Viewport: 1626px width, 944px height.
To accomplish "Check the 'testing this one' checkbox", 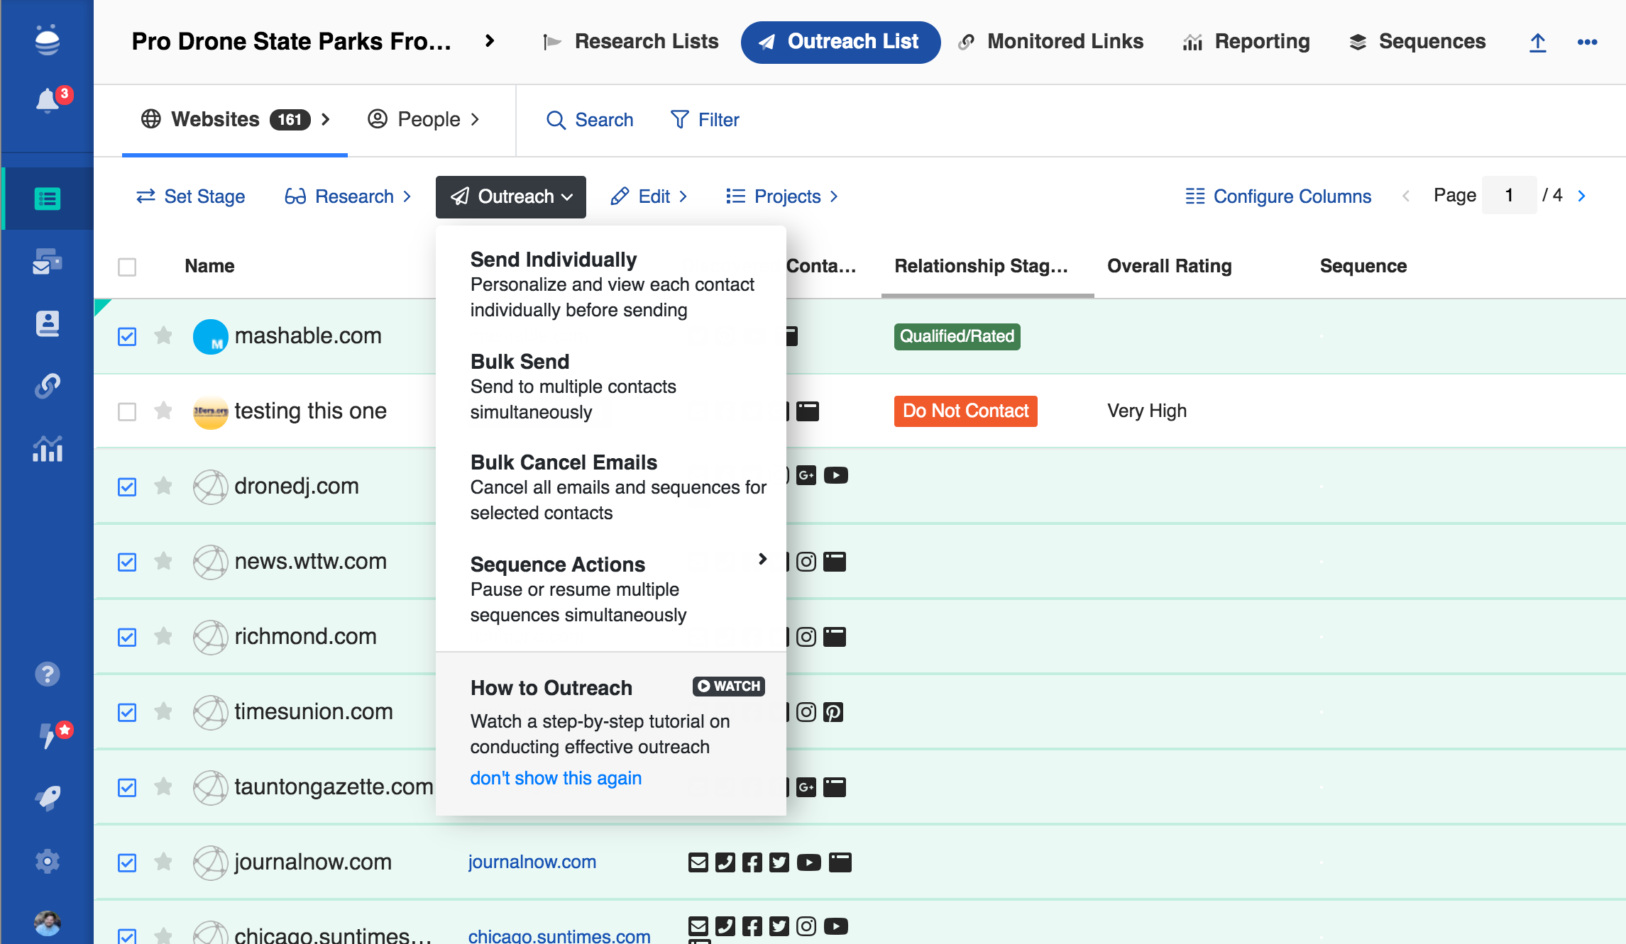I will pyautogui.click(x=127, y=411).
